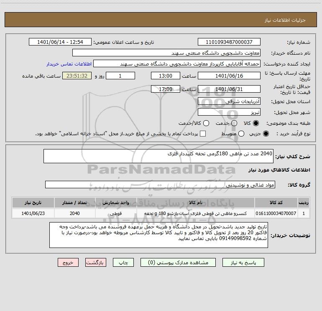This screenshot has height=311, width=322.
Task: Click the delivery city field تبریز
Action: click(x=229, y=112)
